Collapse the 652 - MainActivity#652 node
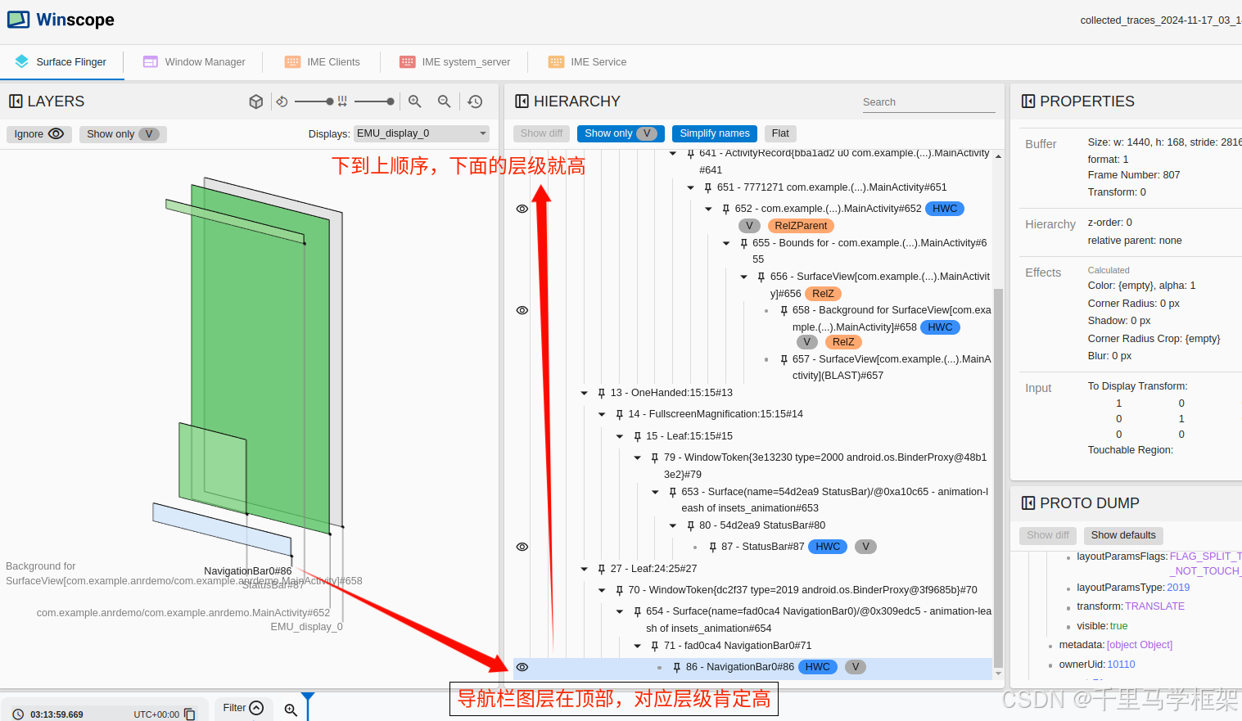This screenshot has height=721, width=1242. 709,209
